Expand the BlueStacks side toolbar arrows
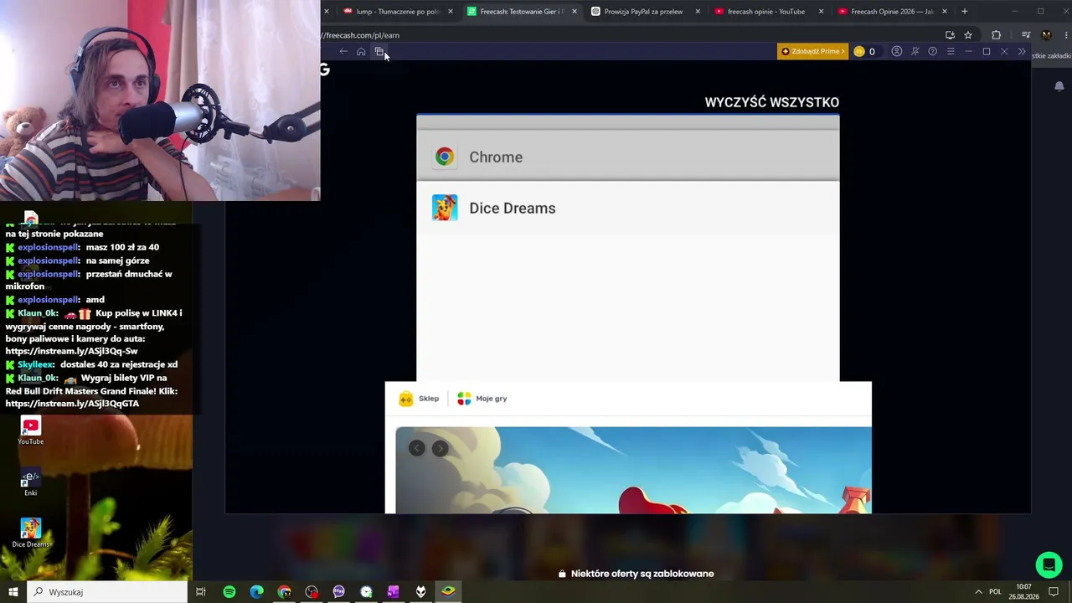Viewport: 1072px width, 603px height. pyautogui.click(x=1022, y=52)
